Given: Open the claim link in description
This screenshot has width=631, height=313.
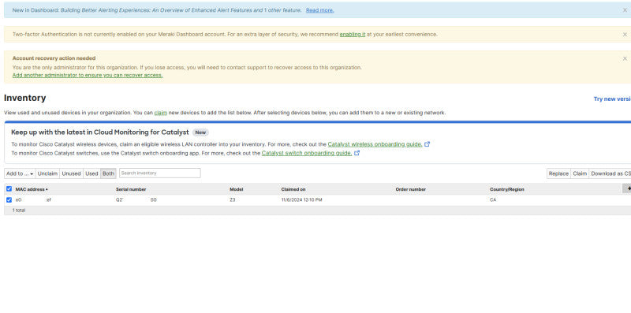Looking at the screenshot, I should point(161,113).
